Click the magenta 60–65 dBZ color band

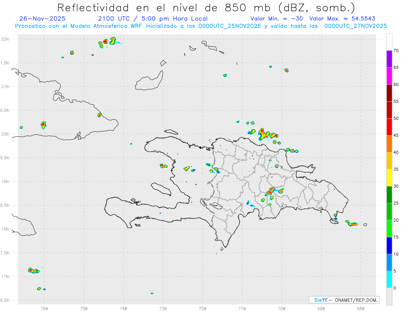coord(389,76)
